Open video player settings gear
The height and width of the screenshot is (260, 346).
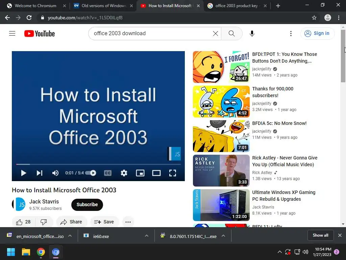tap(124, 173)
